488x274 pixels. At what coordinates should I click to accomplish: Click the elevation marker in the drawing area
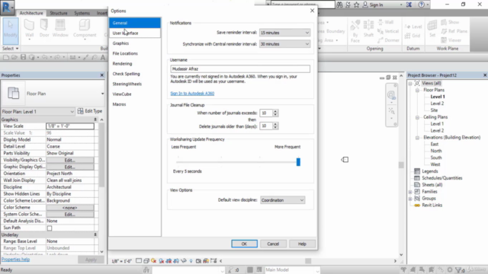[345, 160]
